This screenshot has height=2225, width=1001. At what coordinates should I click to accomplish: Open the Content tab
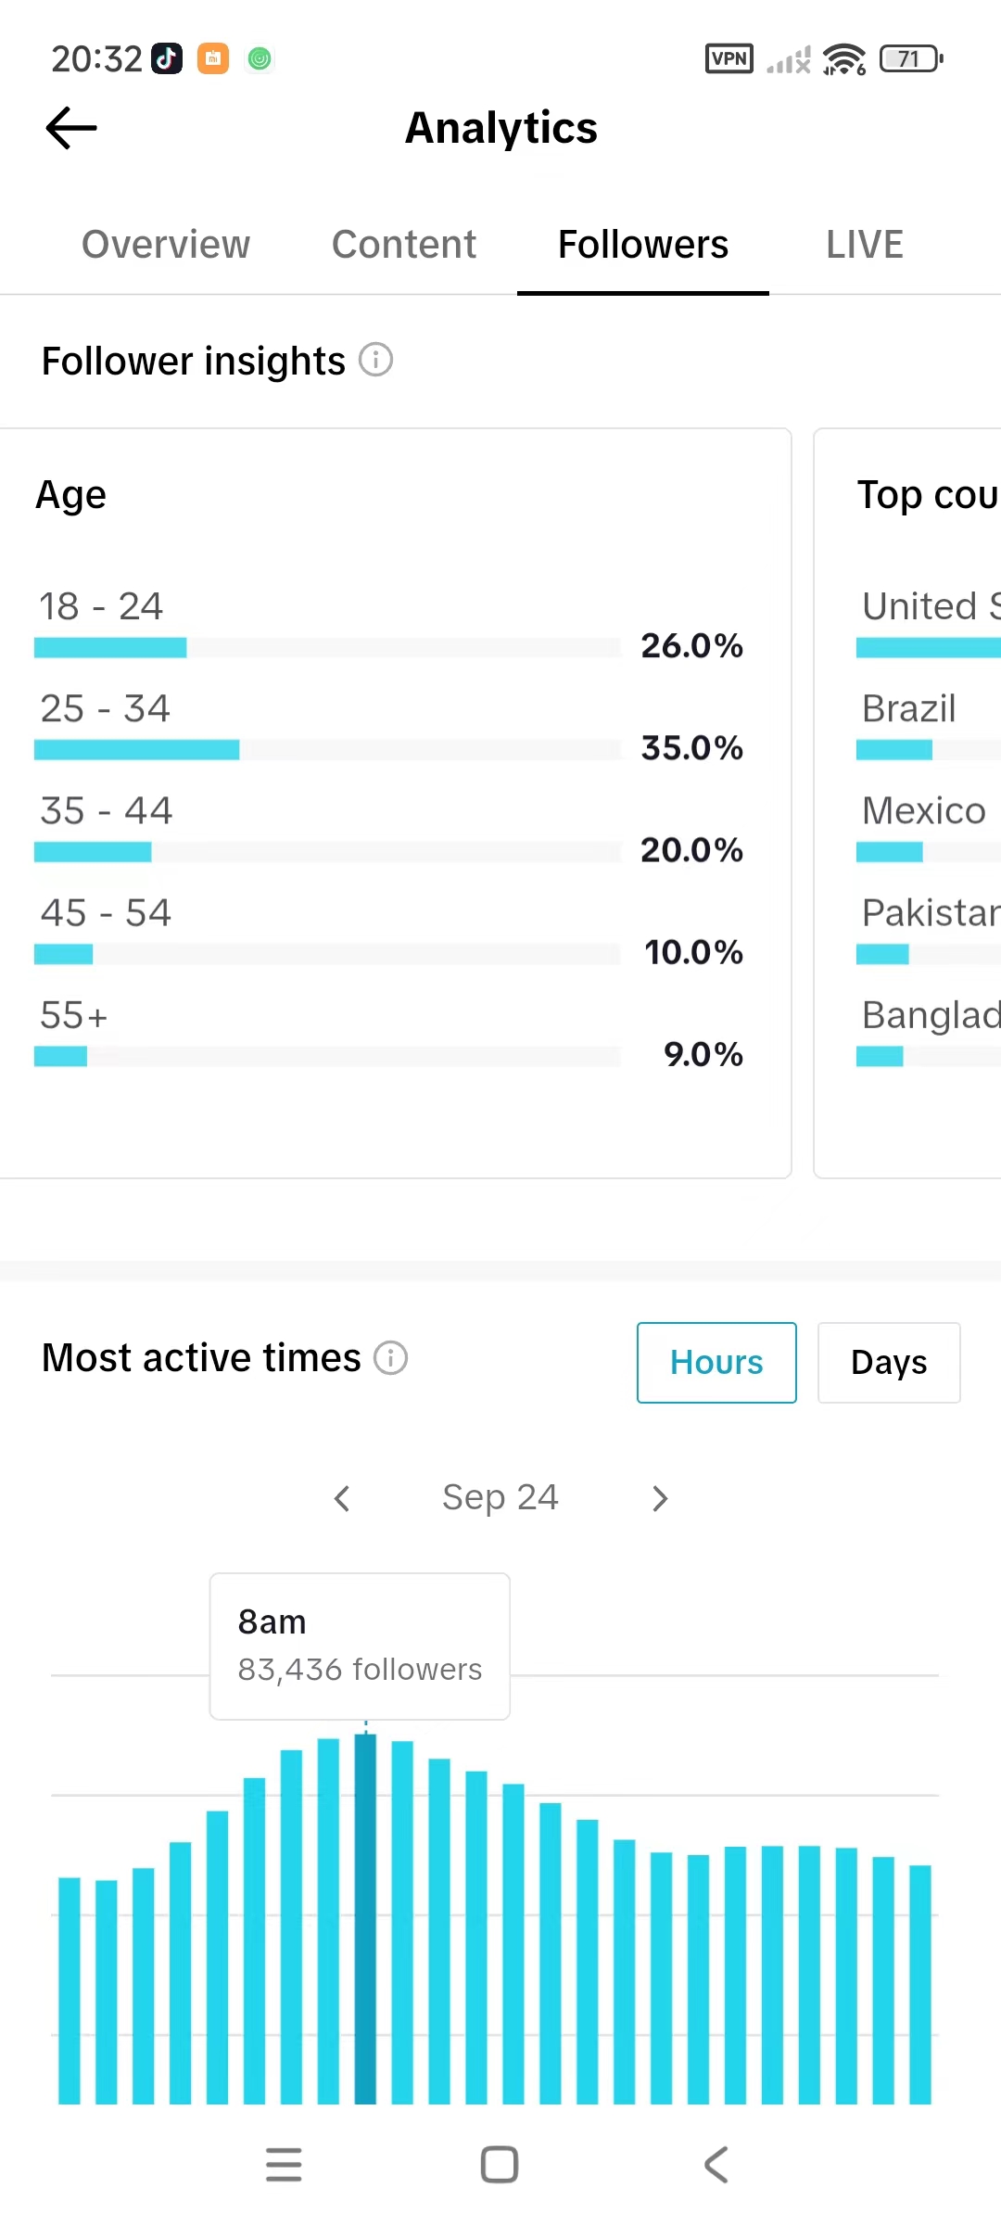[404, 245]
